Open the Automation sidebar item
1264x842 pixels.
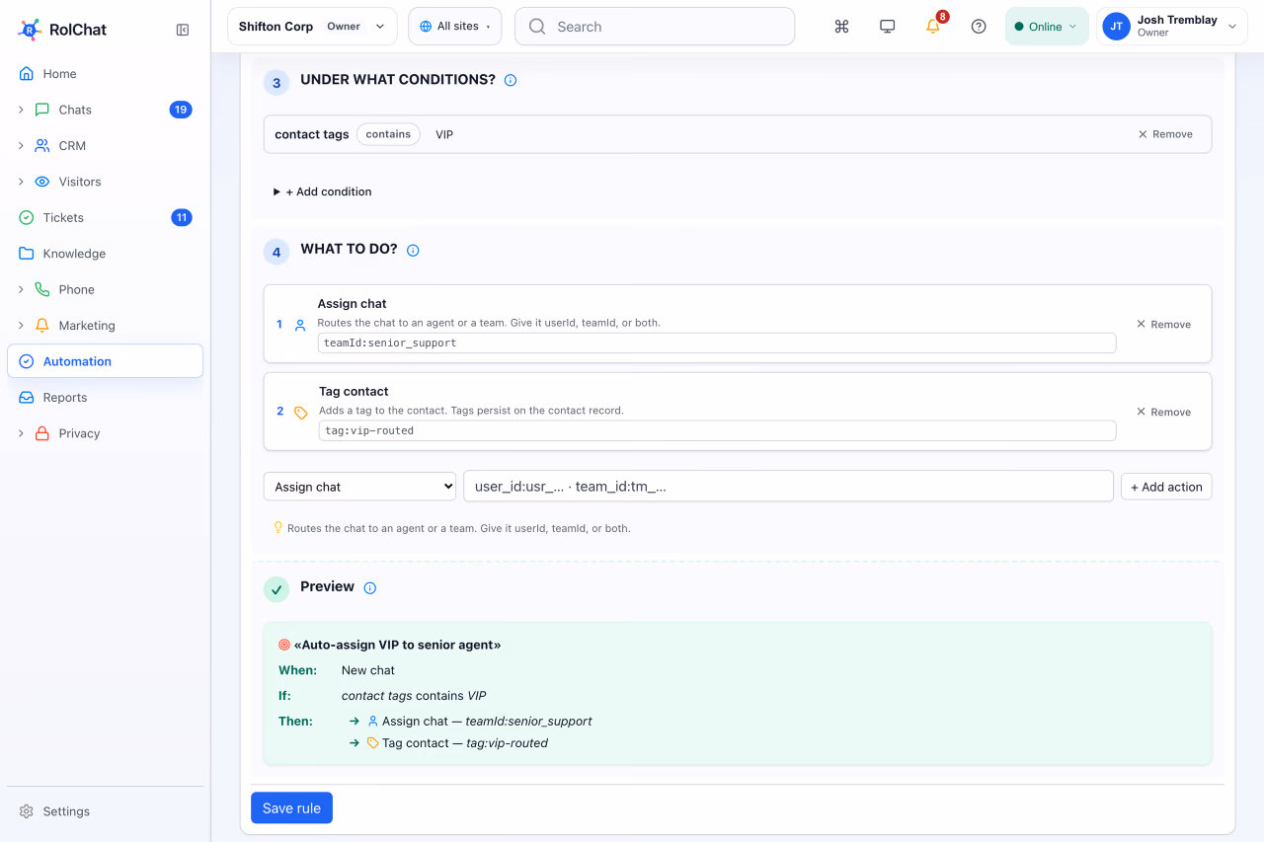[x=105, y=361]
